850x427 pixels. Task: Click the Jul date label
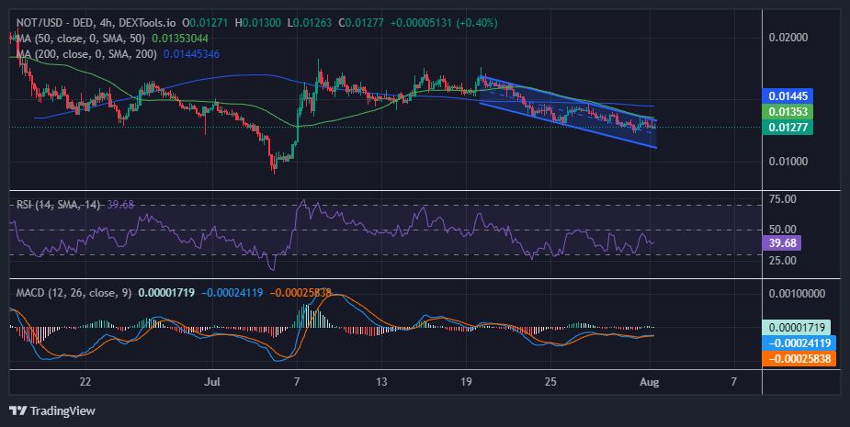pyautogui.click(x=212, y=381)
